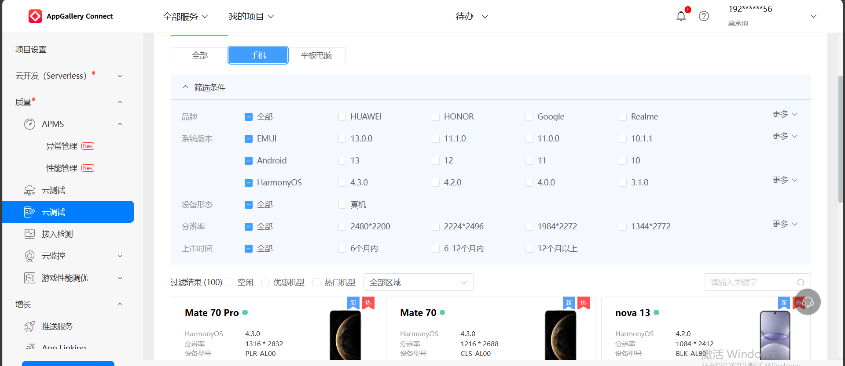The height and width of the screenshot is (366, 845).
Task: Select the Mate 70 Pro device card
Action: pyautogui.click(x=276, y=329)
